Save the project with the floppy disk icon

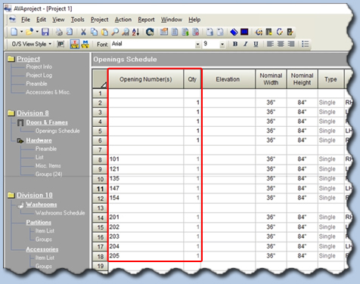[x=45, y=32]
